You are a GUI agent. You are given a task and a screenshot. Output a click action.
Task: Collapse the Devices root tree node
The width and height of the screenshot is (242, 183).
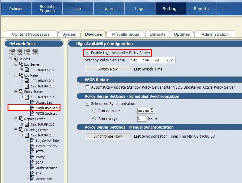click(11, 59)
